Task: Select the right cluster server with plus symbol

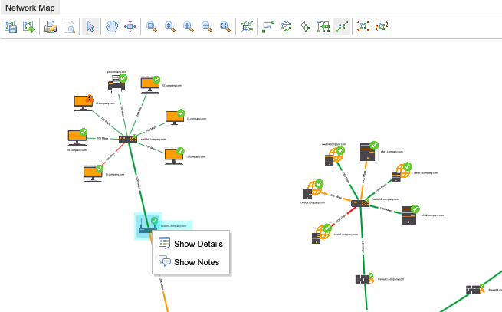Action: pyautogui.click(x=410, y=215)
